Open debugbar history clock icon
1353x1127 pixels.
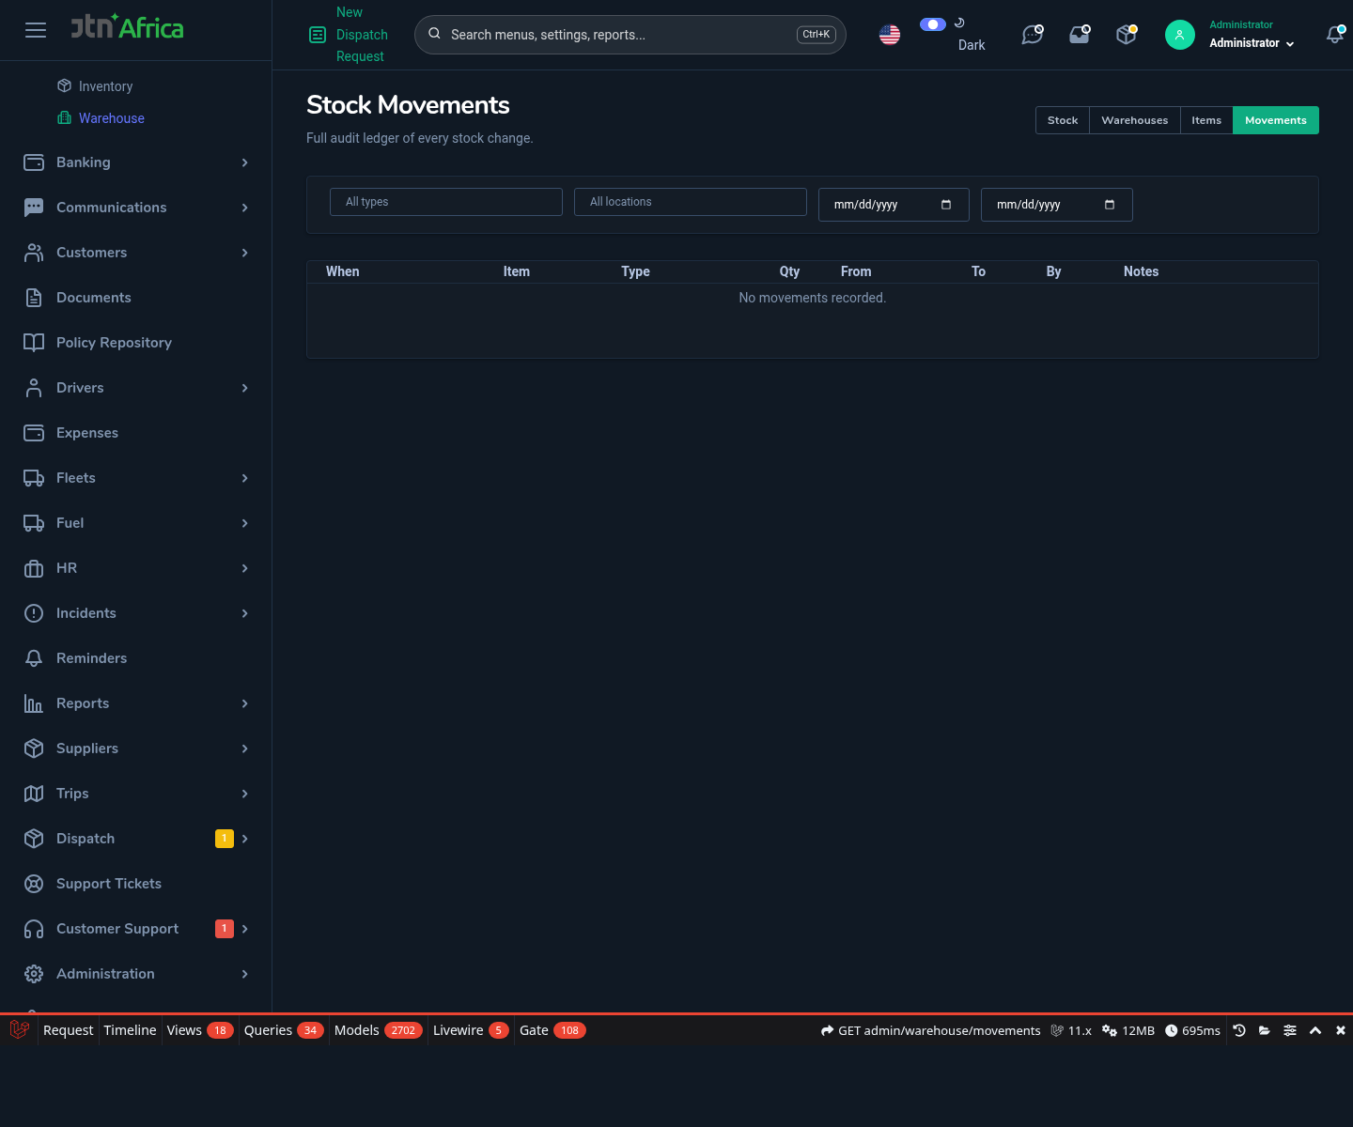[1239, 1030]
